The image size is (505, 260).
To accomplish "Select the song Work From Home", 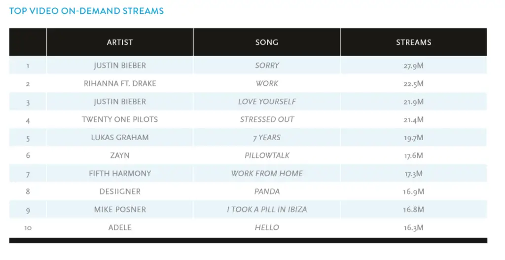I will (267, 174).
